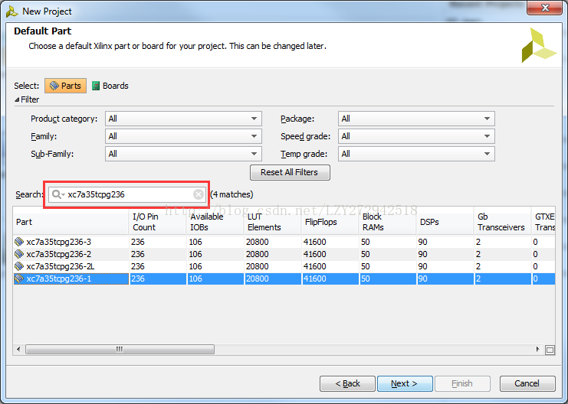Click DSPs value 90 in the xc7a35tcpg236-3 row

422,242
